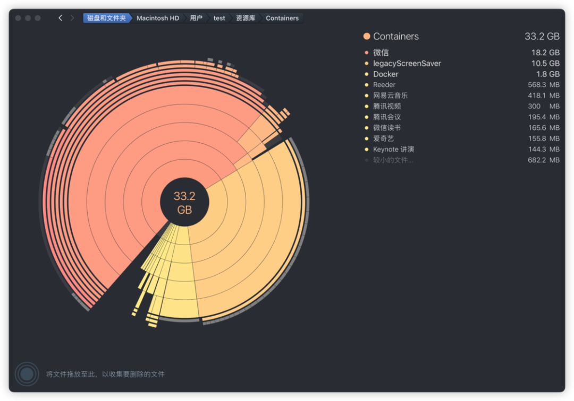
Task: Open legacyScreenSaver from the size list
Action: click(407, 63)
